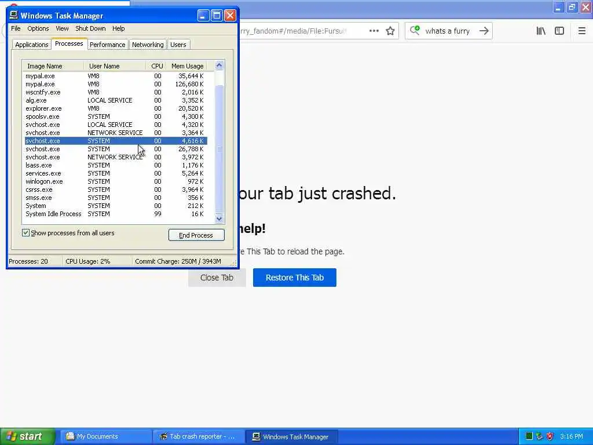Select the Processes tab

point(69,43)
